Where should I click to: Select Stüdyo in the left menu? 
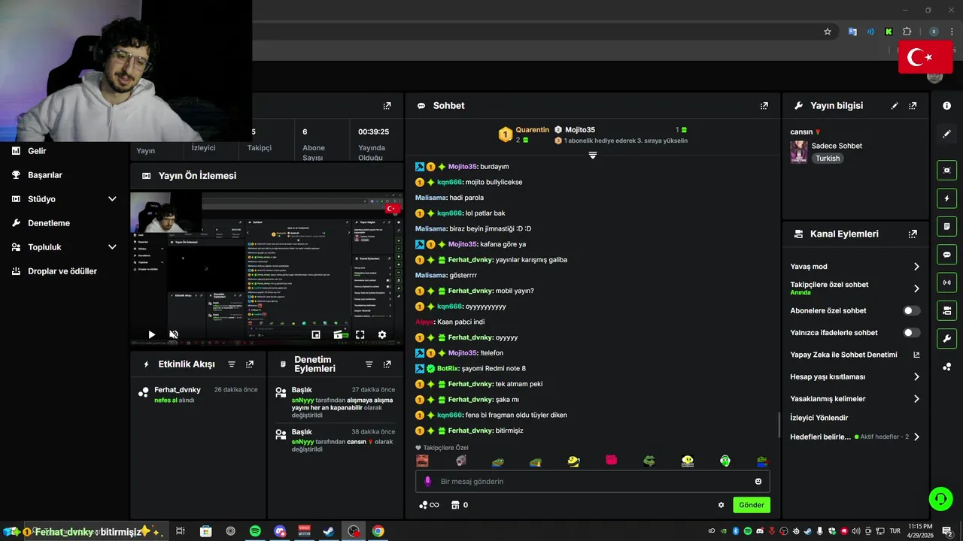41,199
